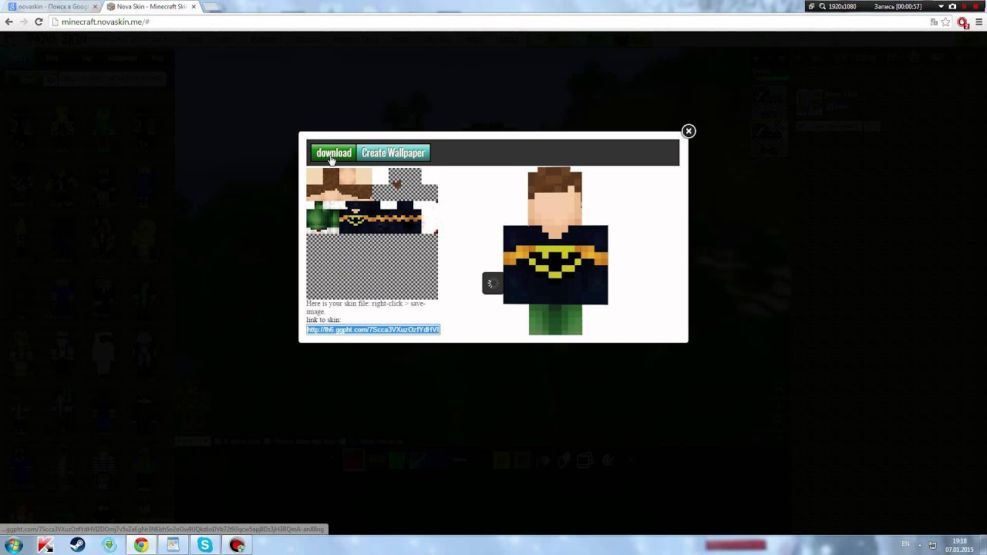Open the recorder dropdown arrow

click(941, 6)
